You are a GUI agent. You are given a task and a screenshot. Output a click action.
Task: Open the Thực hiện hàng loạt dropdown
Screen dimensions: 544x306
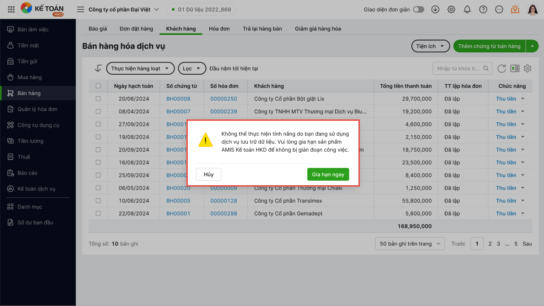(x=140, y=68)
